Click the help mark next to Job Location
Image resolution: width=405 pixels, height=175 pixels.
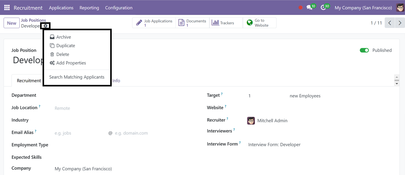pos(39,107)
